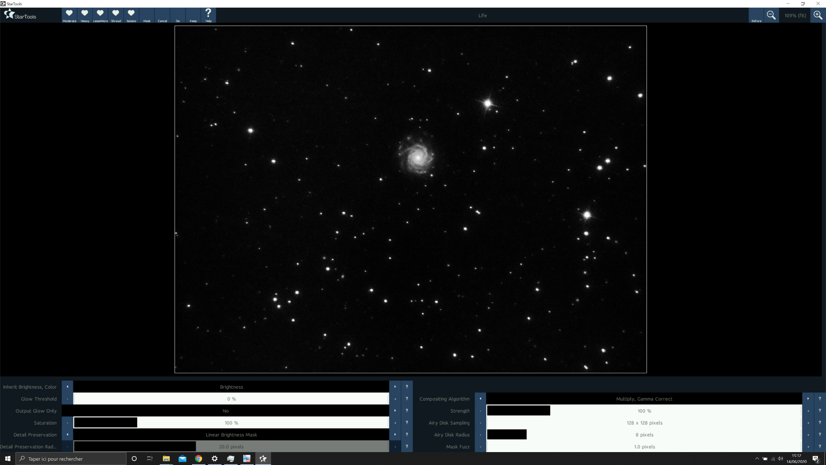Viewport: 826px width, 465px height.
Task: Increase Saturation with plus button
Action: pyautogui.click(x=395, y=423)
